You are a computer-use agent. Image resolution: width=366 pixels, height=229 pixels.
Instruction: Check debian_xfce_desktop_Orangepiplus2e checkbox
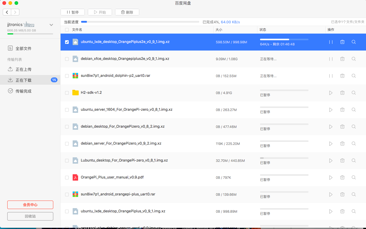point(67,59)
